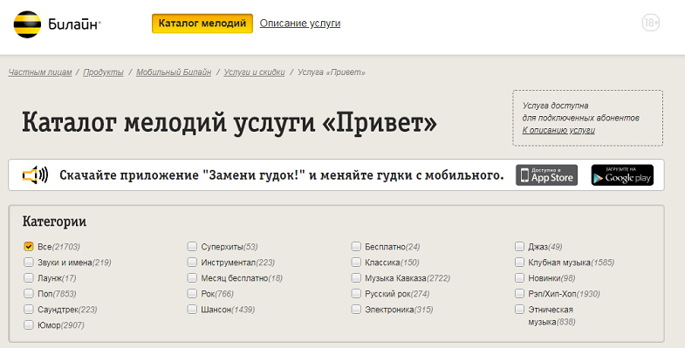The height and width of the screenshot is (348, 685).
Task: Go to "Мобильный Билайн" breadcrumb
Action: [174, 72]
